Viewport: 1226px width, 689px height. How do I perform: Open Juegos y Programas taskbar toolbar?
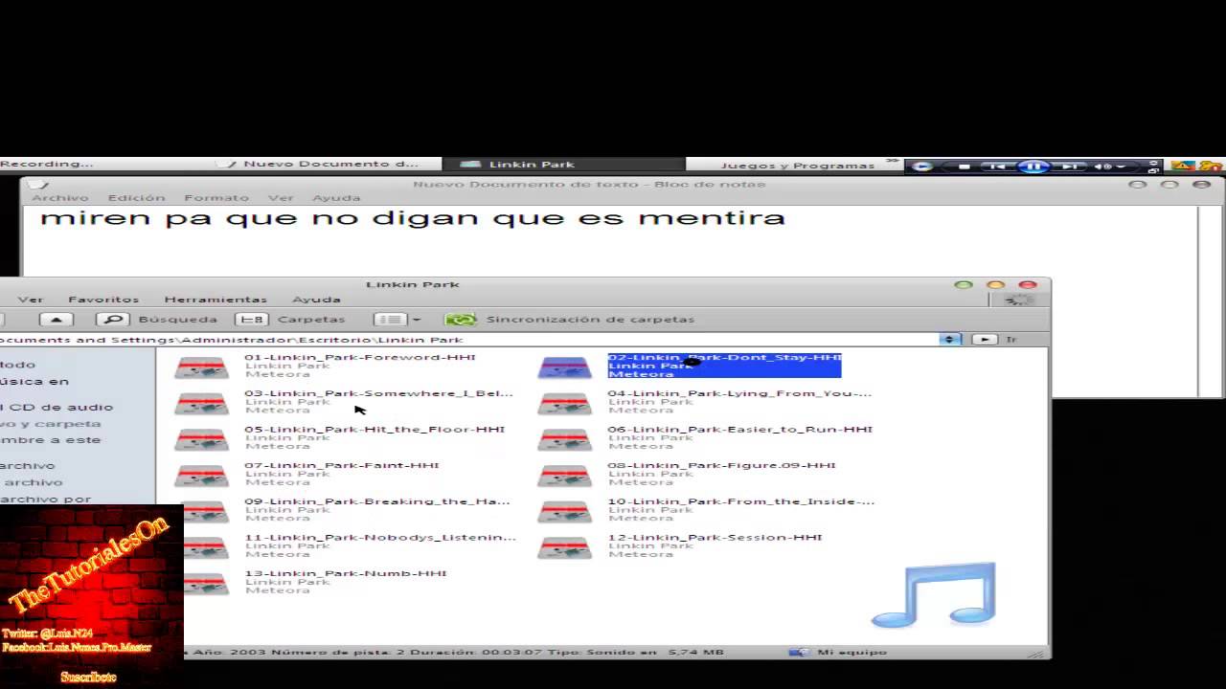798,166
